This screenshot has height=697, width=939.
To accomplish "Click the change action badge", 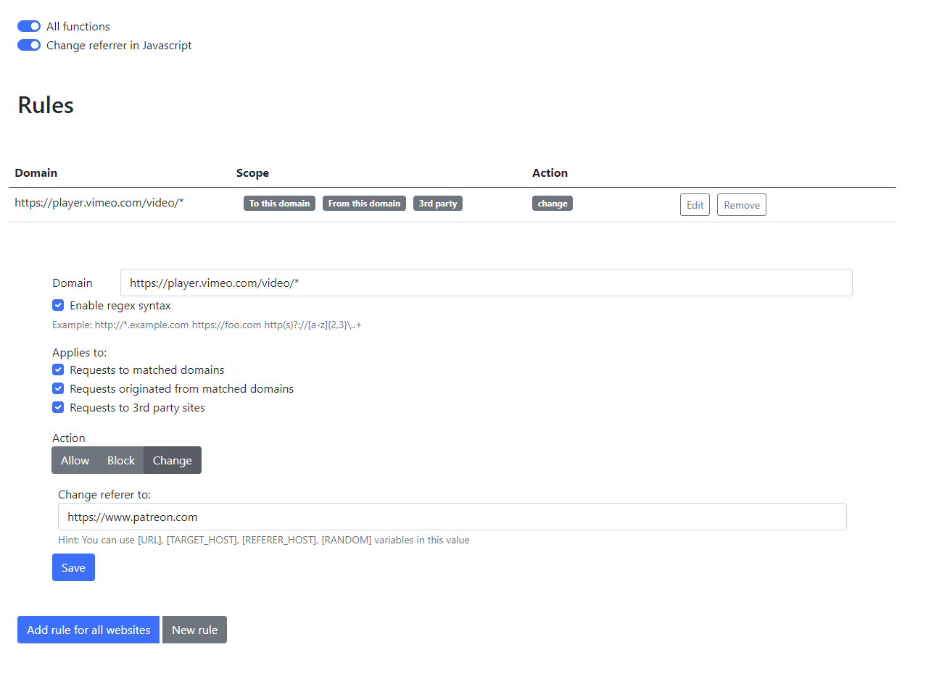I will (553, 204).
